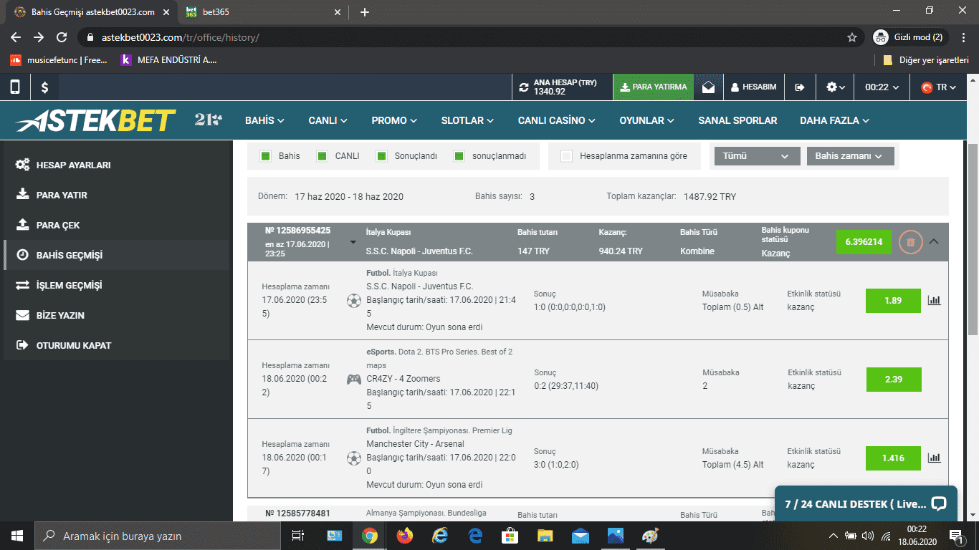Viewport: 979px width, 550px height.
Task: Open statistics chart for Napoli - Juventus
Action: point(934,301)
